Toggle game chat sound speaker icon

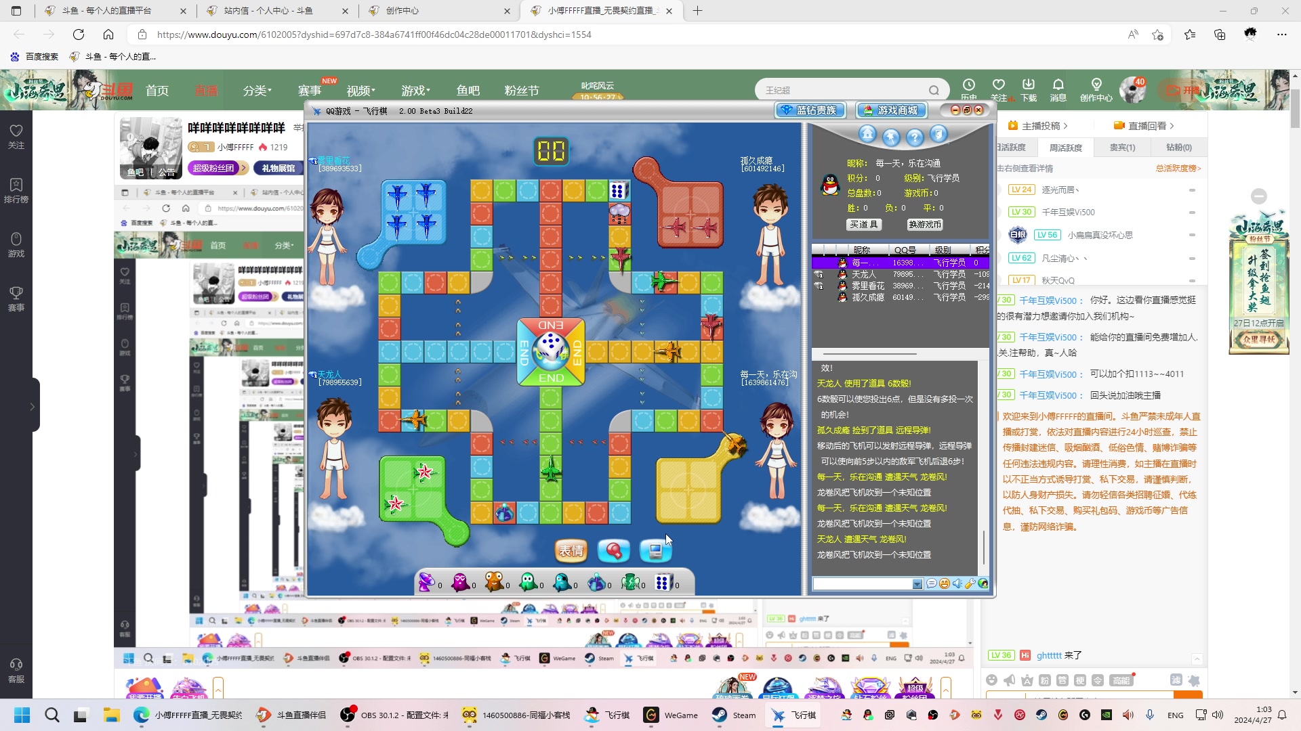pyautogui.click(x=957, y=583)
